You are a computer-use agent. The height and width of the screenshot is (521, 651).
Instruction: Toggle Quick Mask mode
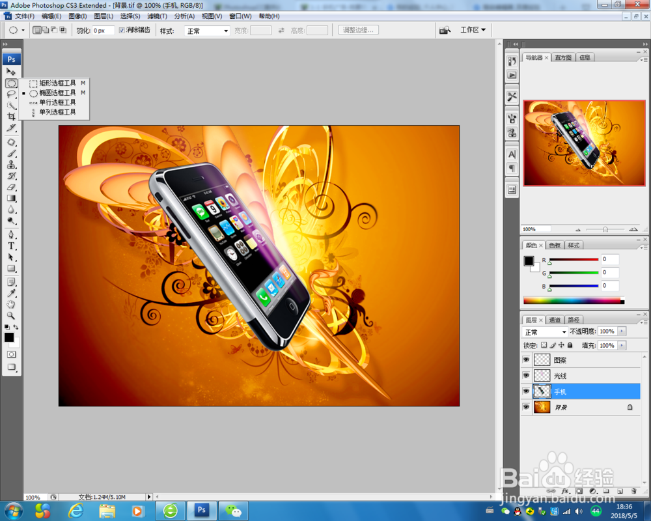click(x=11, y=354)
